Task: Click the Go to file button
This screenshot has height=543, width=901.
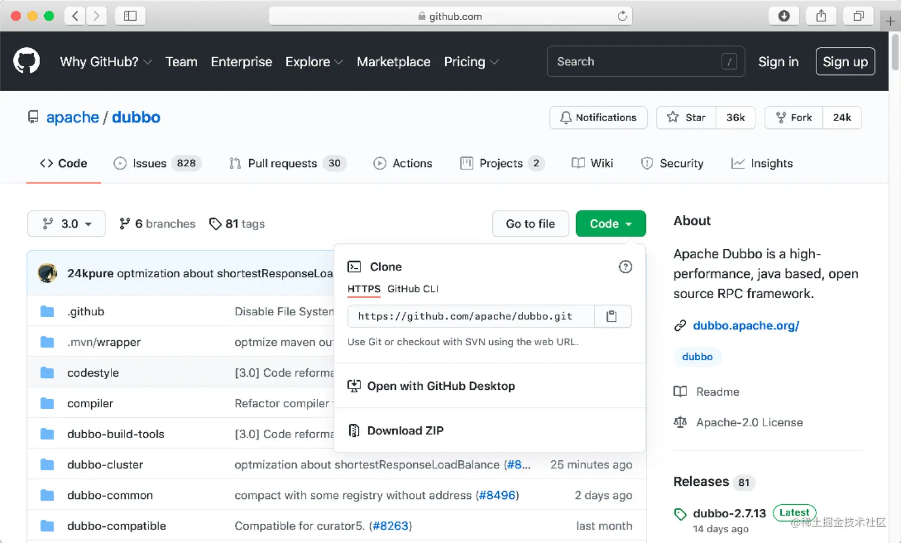Action: pos(530,224)
